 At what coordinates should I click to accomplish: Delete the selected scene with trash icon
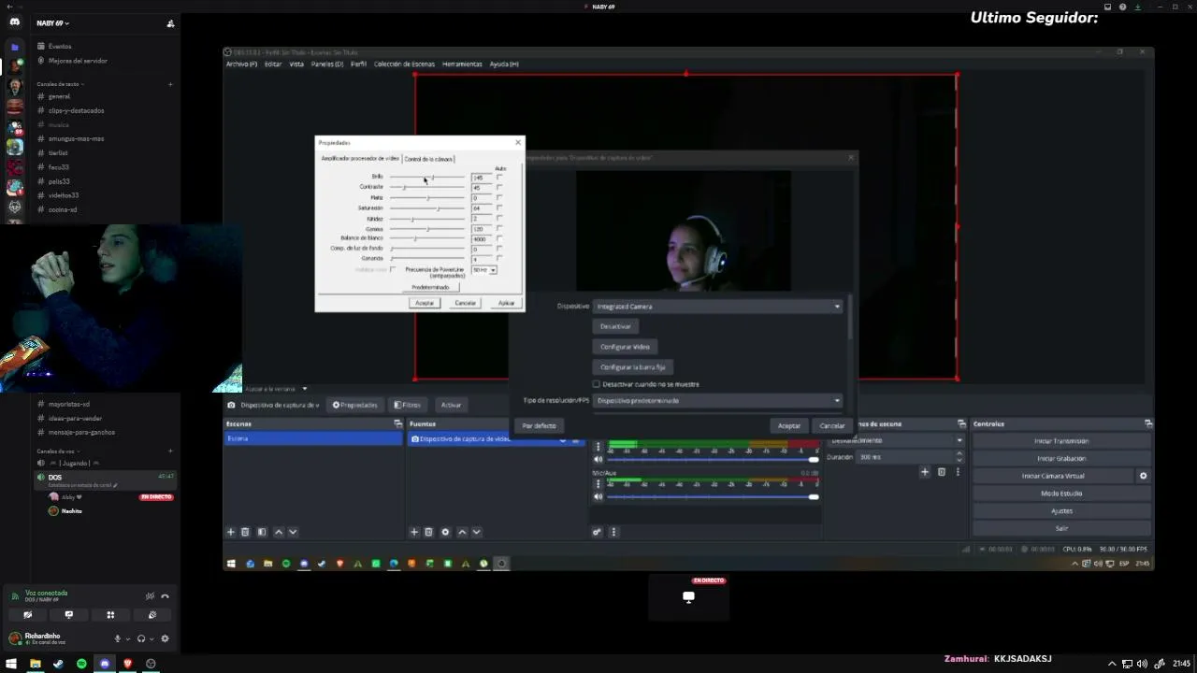[x=246, y=532]
